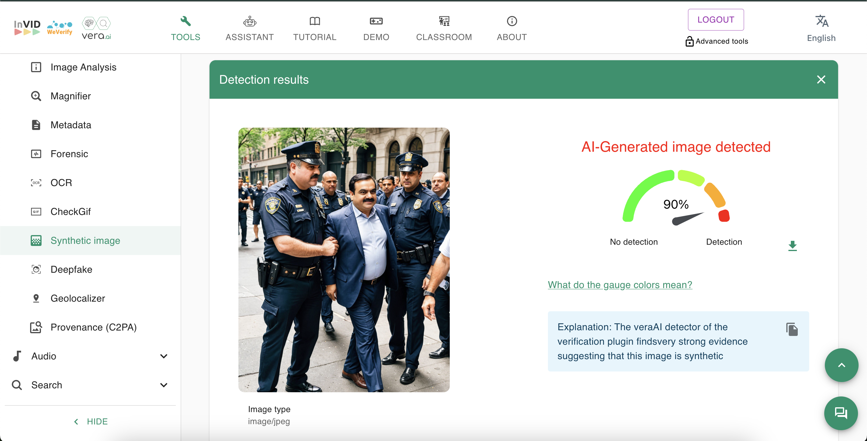
Task: Switch to the DEMO tab
Action: (376, 28)
